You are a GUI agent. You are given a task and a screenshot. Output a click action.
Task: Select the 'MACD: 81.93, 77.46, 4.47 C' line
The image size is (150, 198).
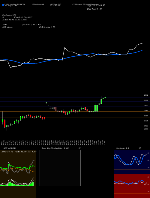point(14,20)
